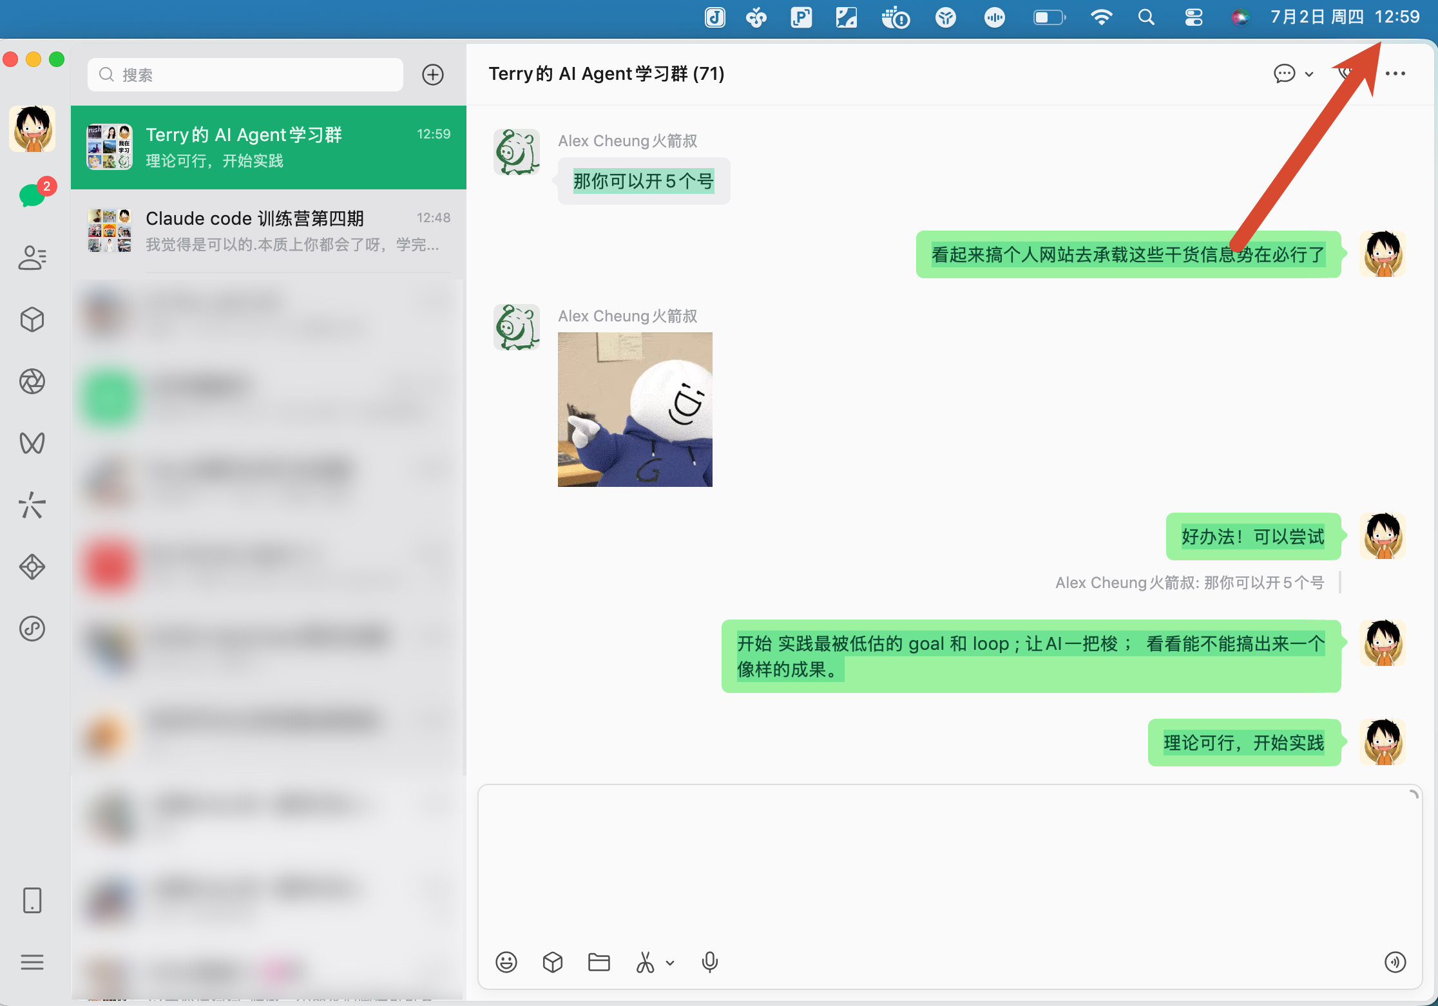Open the Channels butterfly icon in the sidebar

[32, 443]
